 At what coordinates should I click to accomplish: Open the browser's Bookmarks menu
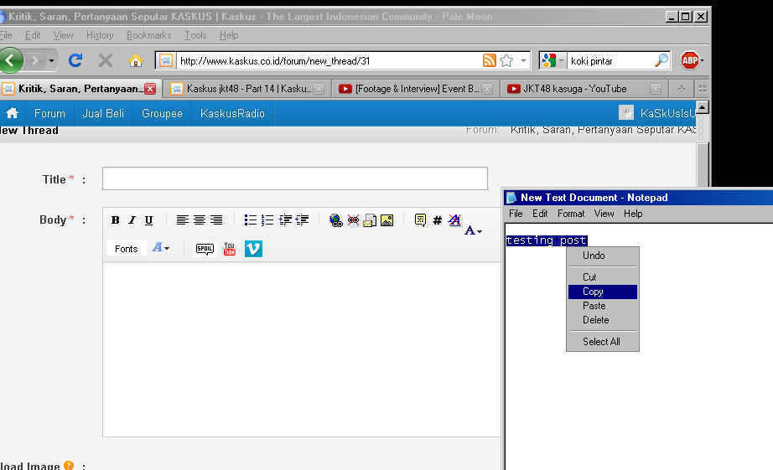coord(149,35)
